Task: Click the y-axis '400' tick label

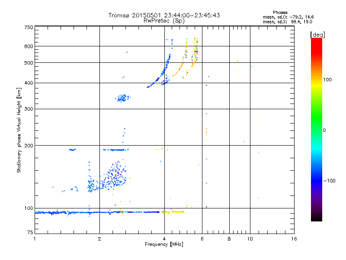Action: [29, 83]
